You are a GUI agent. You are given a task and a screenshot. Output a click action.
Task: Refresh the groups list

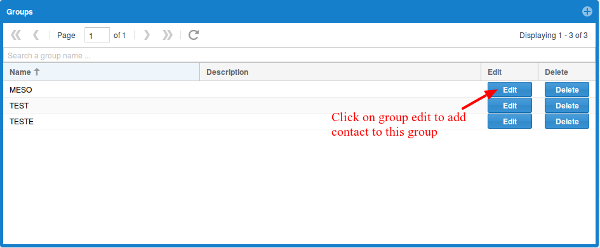(194, 35)
